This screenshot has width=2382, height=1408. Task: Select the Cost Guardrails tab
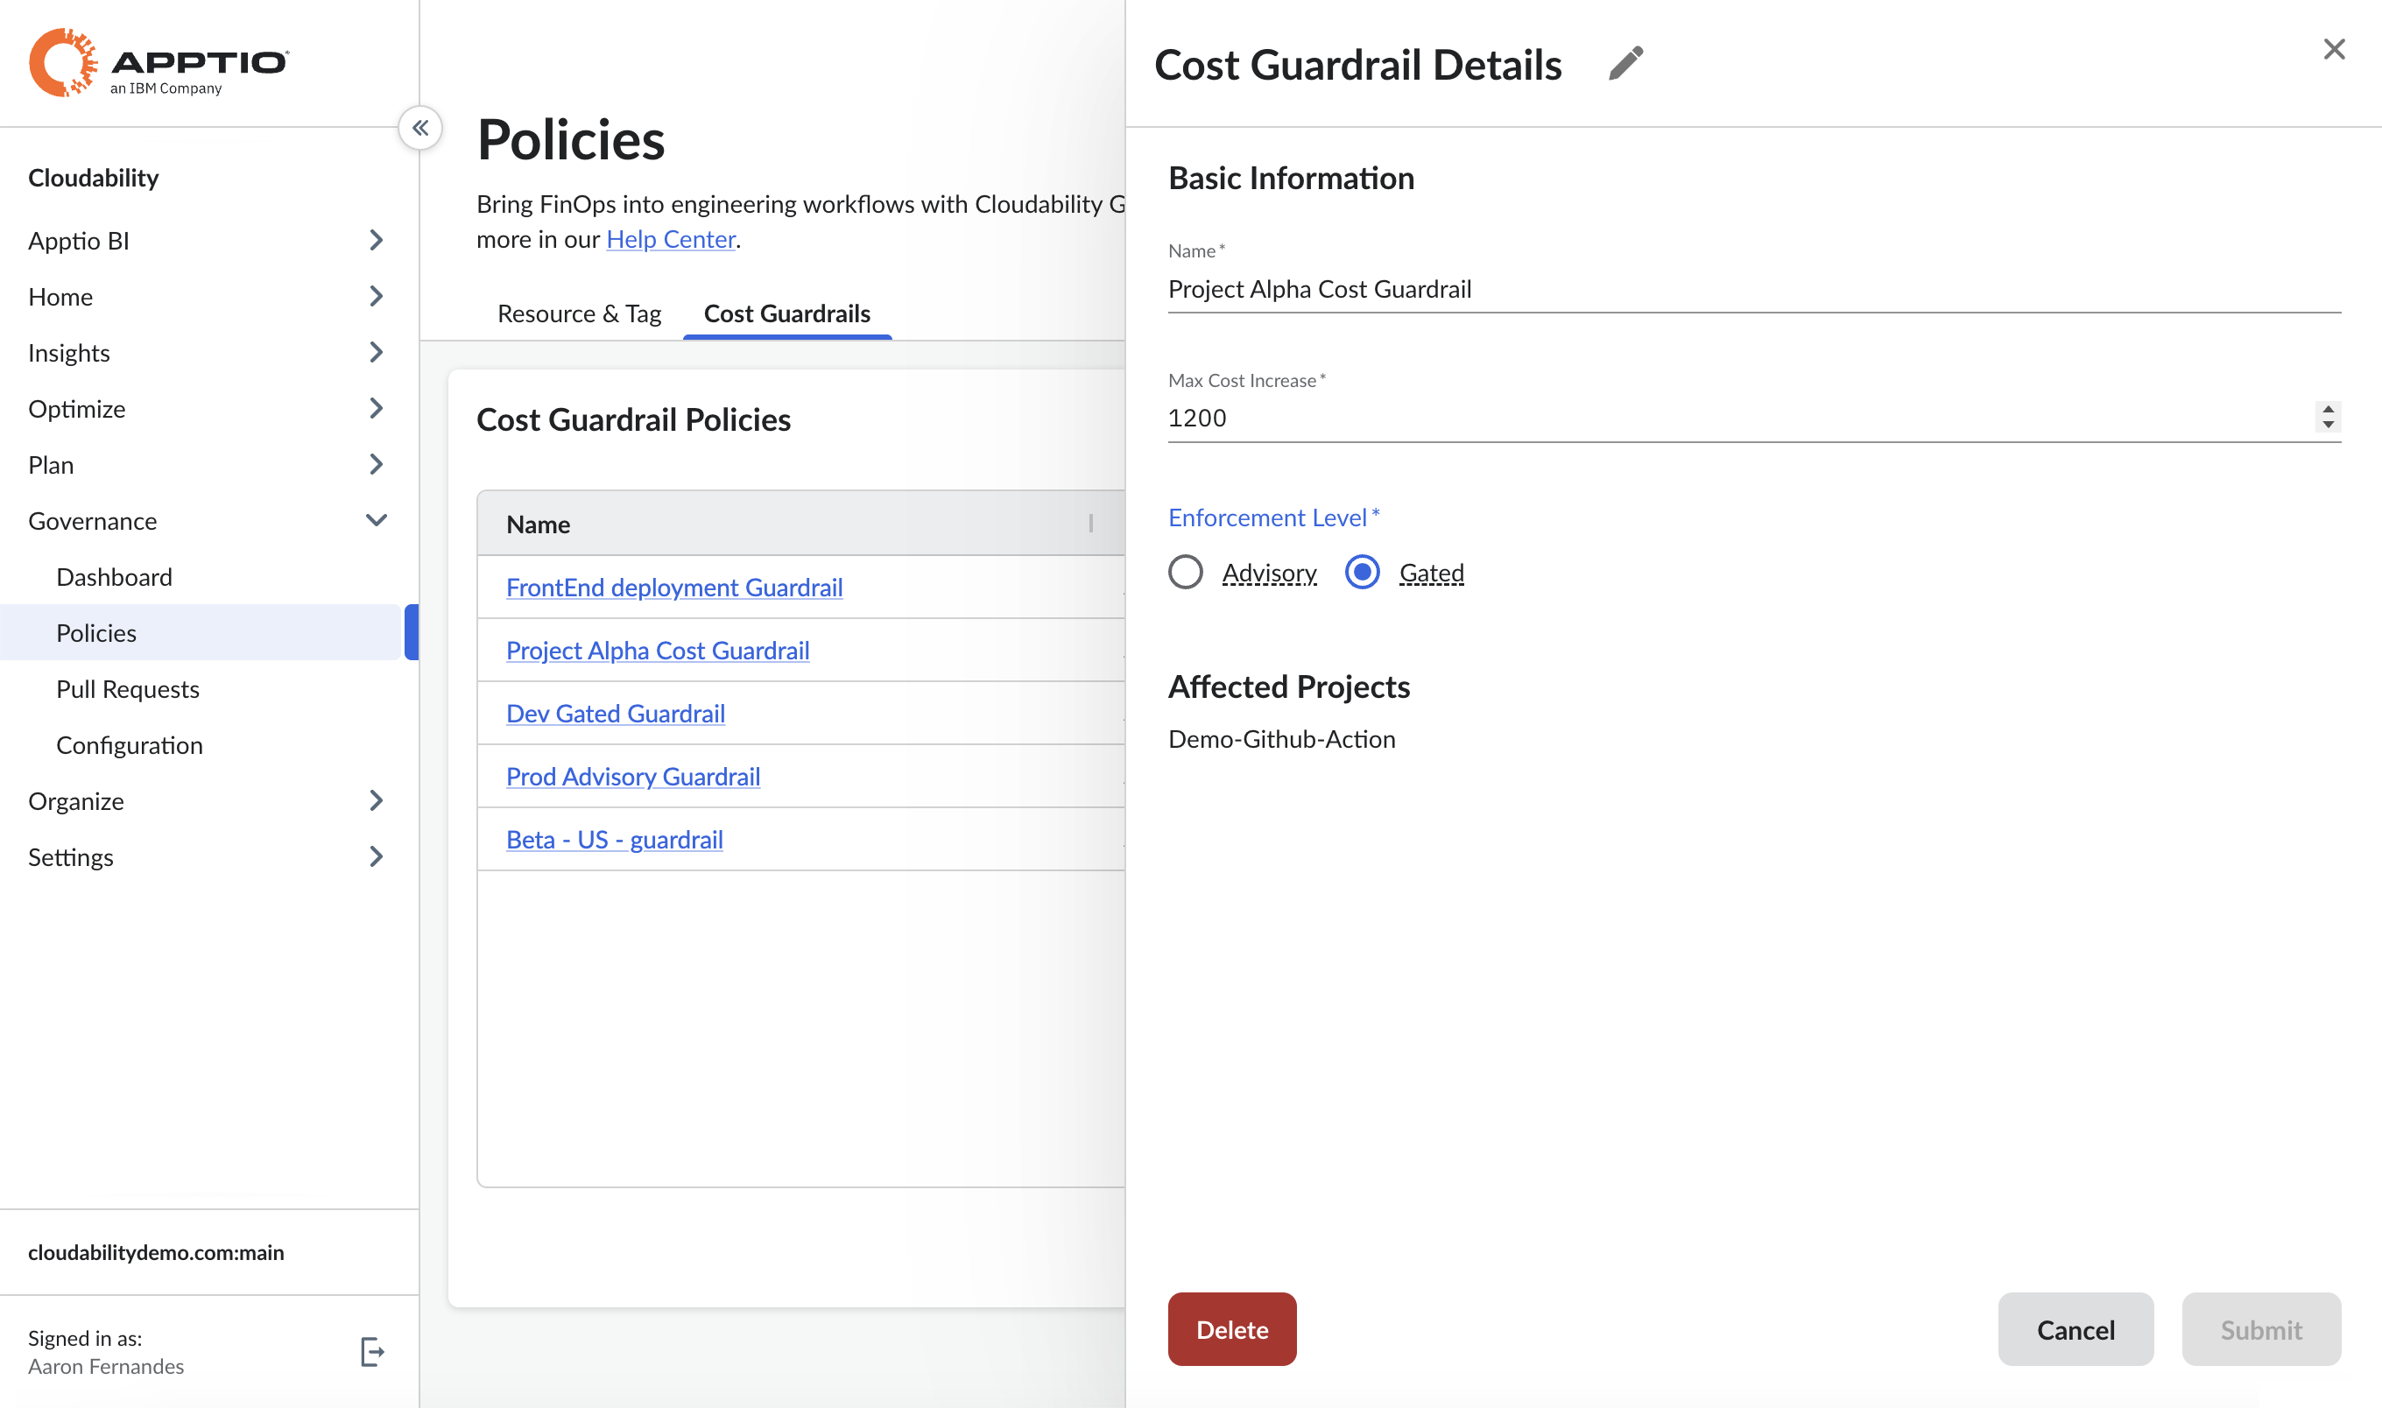[x=786, y=313]
